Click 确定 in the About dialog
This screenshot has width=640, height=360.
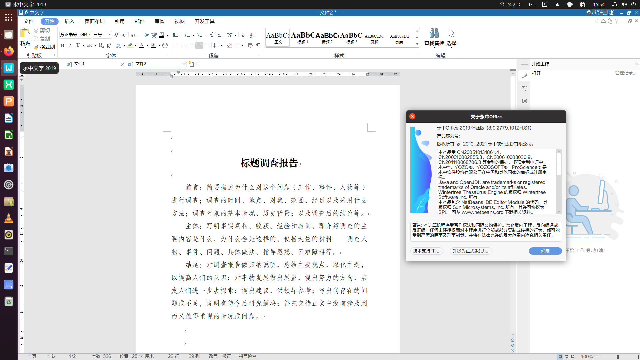click(545, 251)
